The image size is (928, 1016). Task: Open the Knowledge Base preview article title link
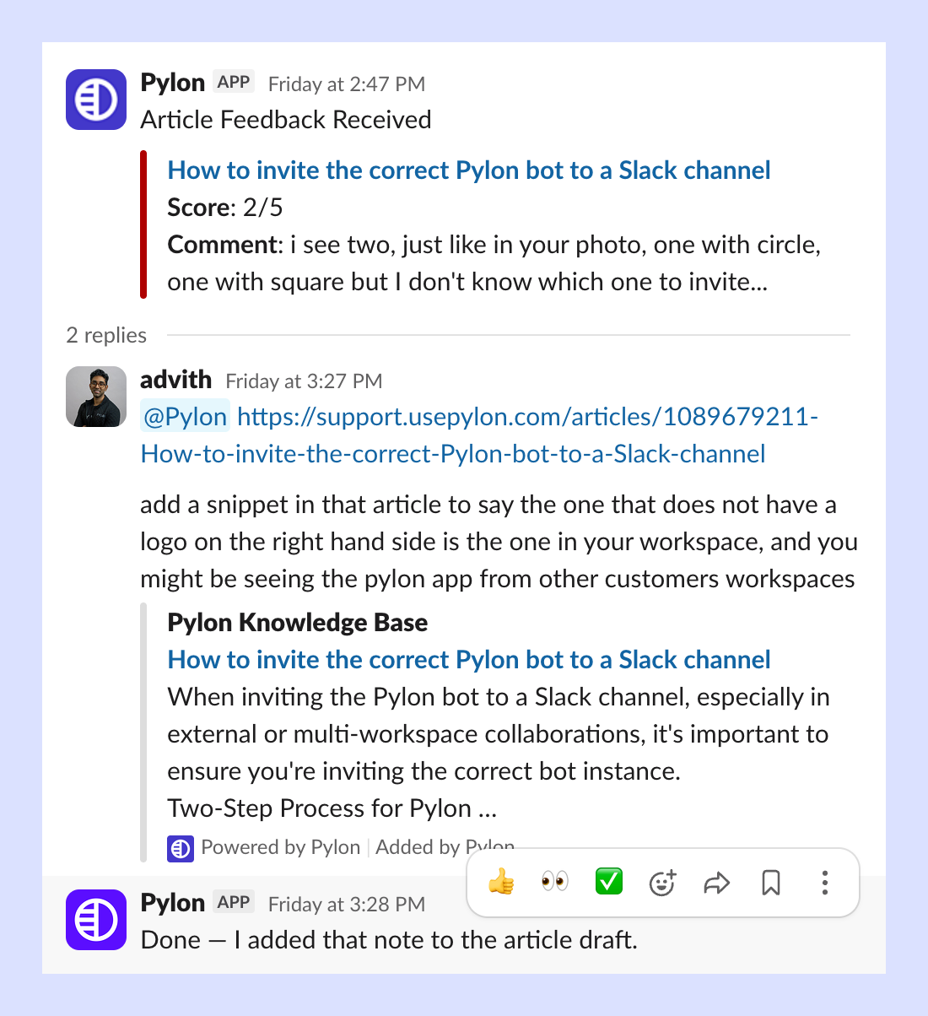pyautogui.click(x=469, y=660)
